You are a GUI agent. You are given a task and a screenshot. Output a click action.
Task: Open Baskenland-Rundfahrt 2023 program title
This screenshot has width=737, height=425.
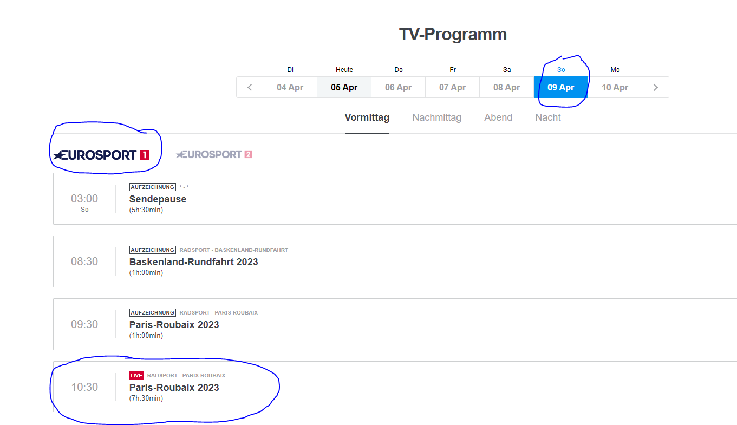click(193, 262)
